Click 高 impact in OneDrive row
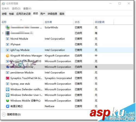The width and height of the screenshot is (136, 122). tap(96, 67)
